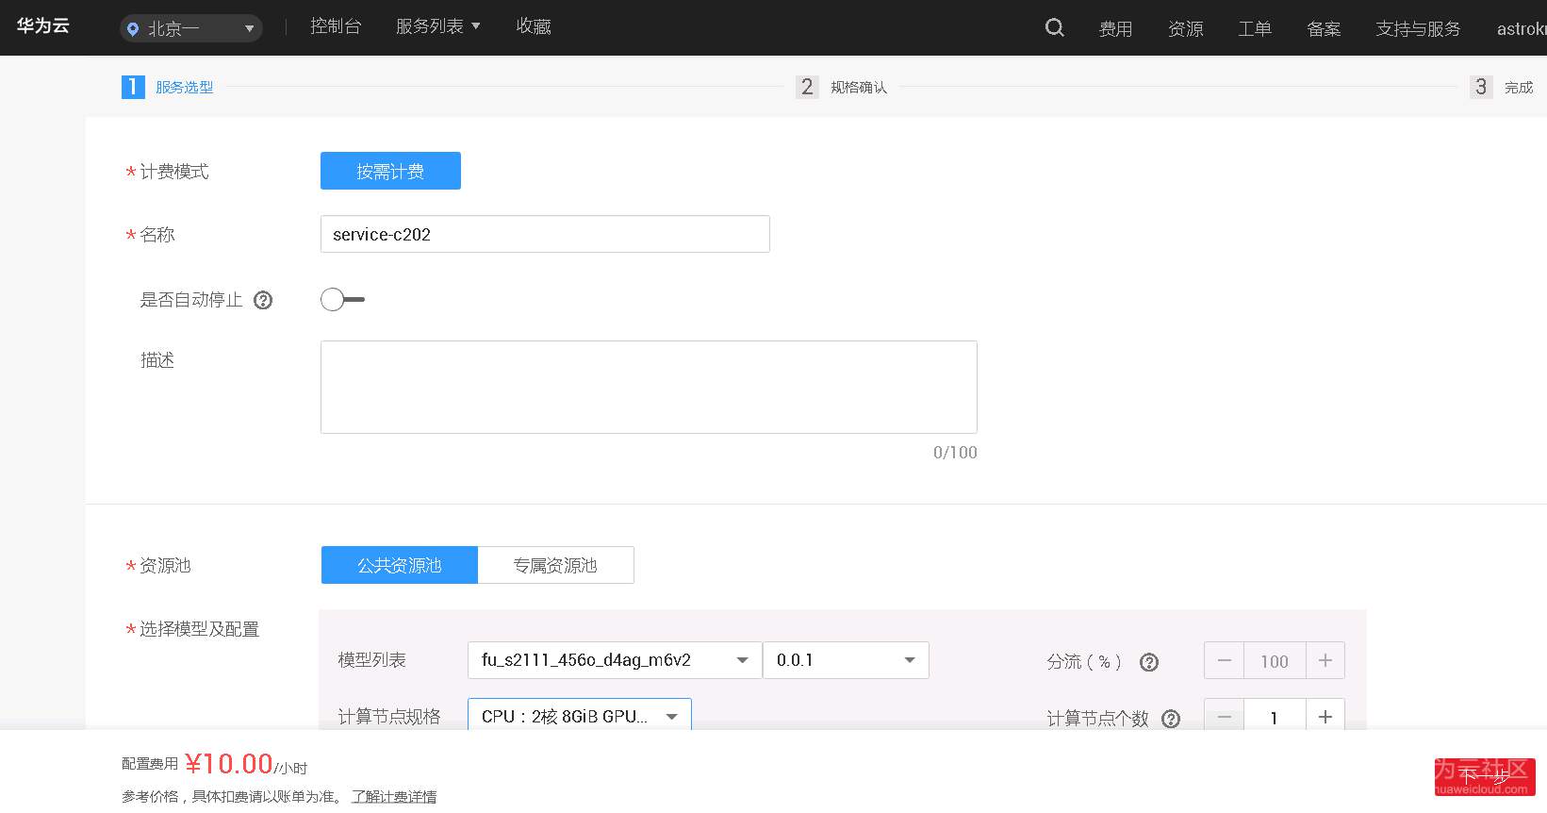
Task: Open 支持与服务 menu
Action: (1418, 29)
